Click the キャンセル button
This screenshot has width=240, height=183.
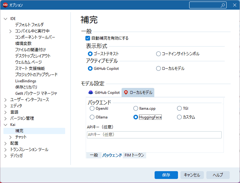click(x=192, y=175)
